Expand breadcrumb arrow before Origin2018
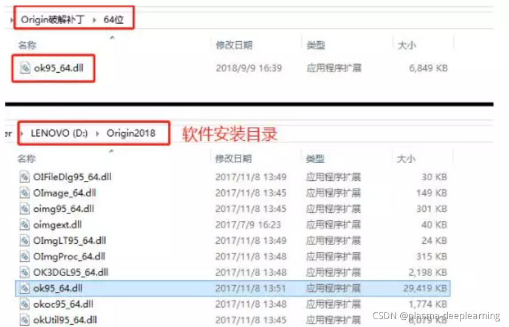 [97, 133]
